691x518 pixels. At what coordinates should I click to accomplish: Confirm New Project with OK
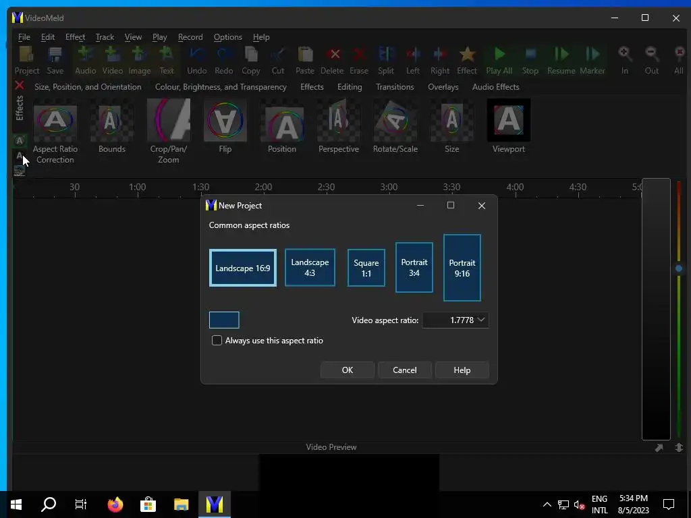point(348,370)
